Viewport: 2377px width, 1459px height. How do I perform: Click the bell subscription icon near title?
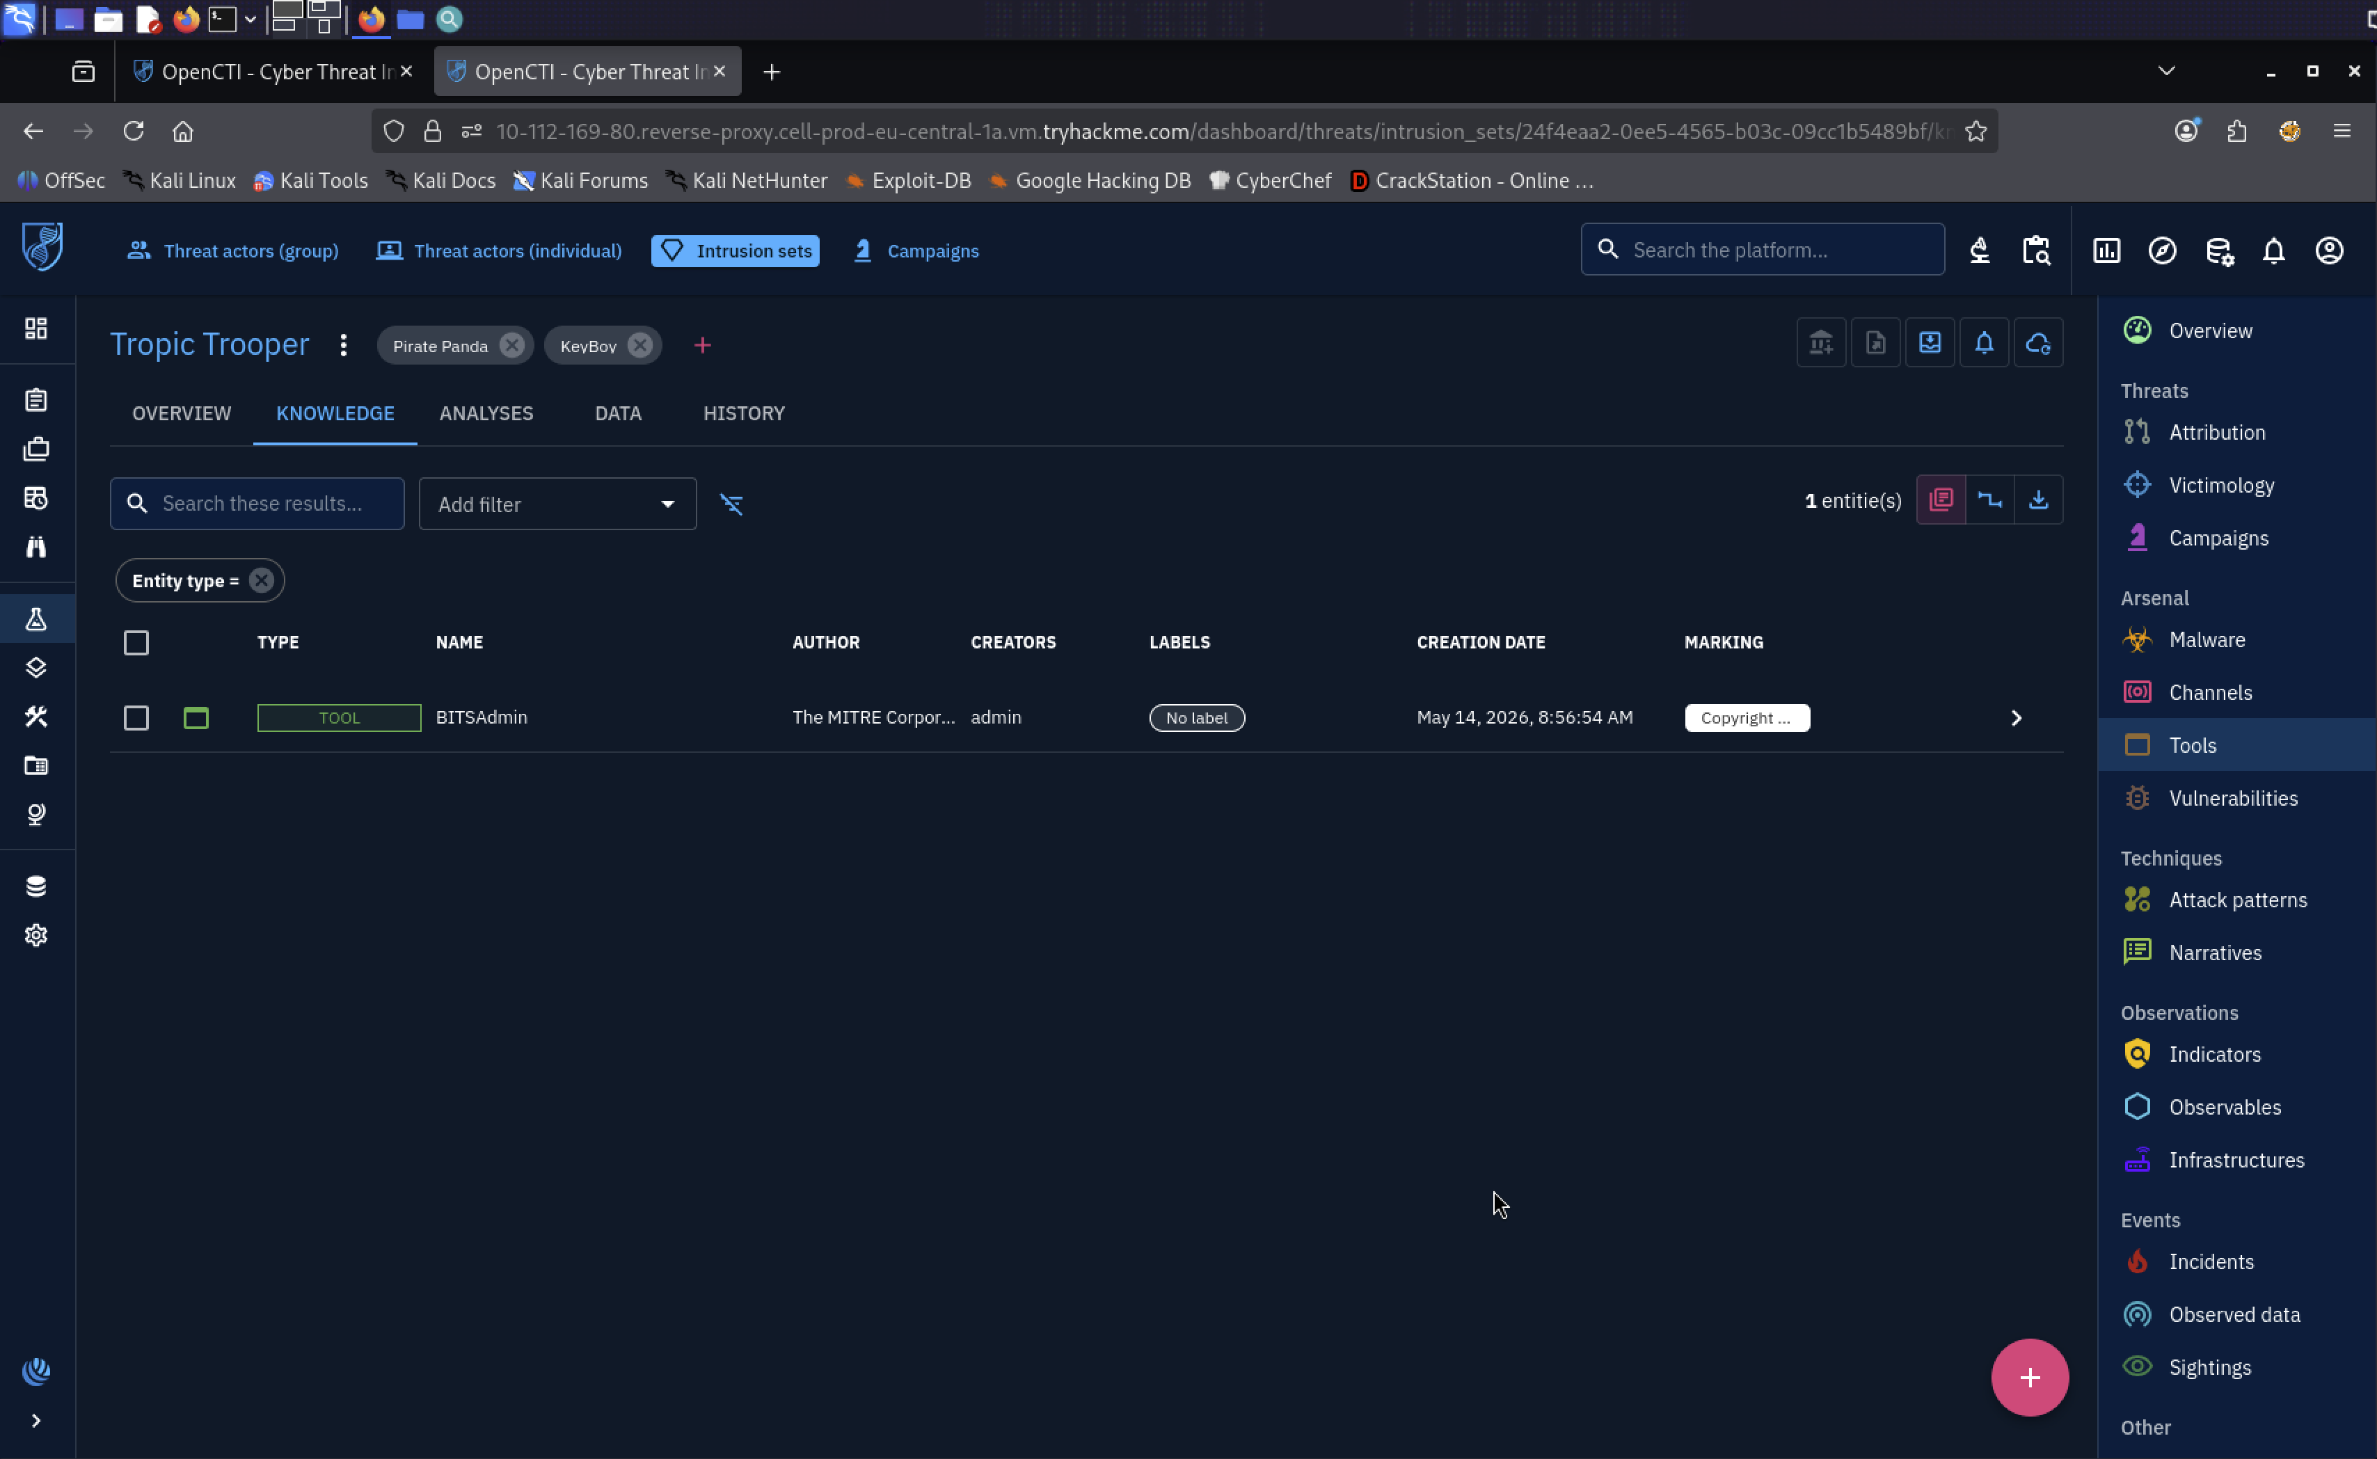click(x=1985, y=342)
